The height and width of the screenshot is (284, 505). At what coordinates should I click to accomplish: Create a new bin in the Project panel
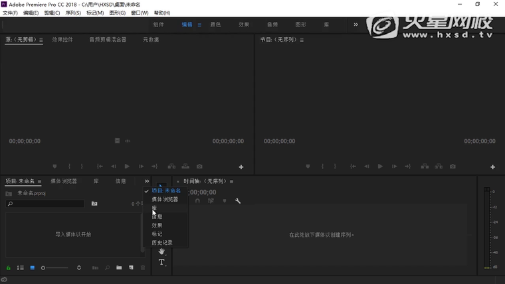click(119, 267)
